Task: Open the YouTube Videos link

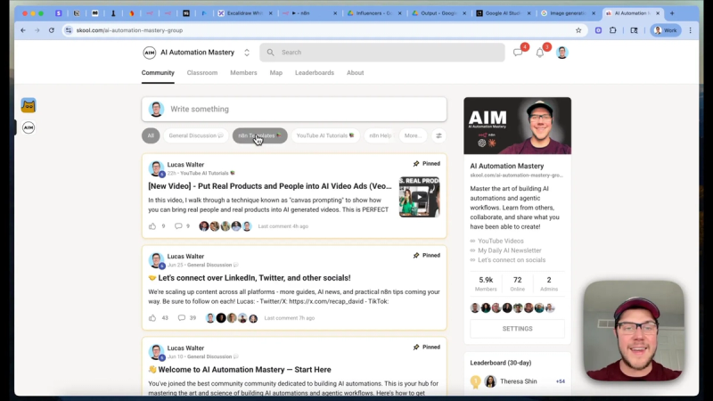Action: click(501, 241)
